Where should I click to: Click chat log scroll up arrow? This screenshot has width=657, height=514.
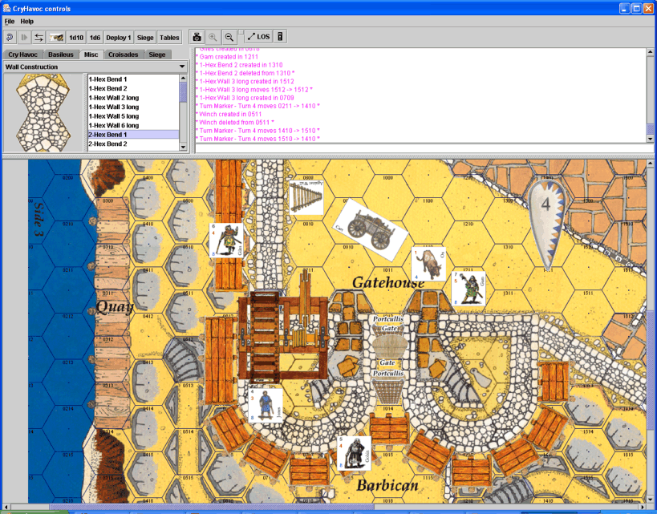coord(650,52)
